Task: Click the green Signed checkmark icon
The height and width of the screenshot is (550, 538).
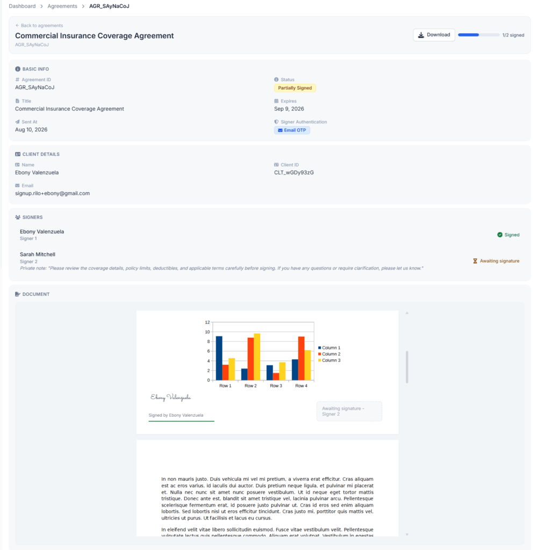Action: pyautogui.click(x=500, y=235)
